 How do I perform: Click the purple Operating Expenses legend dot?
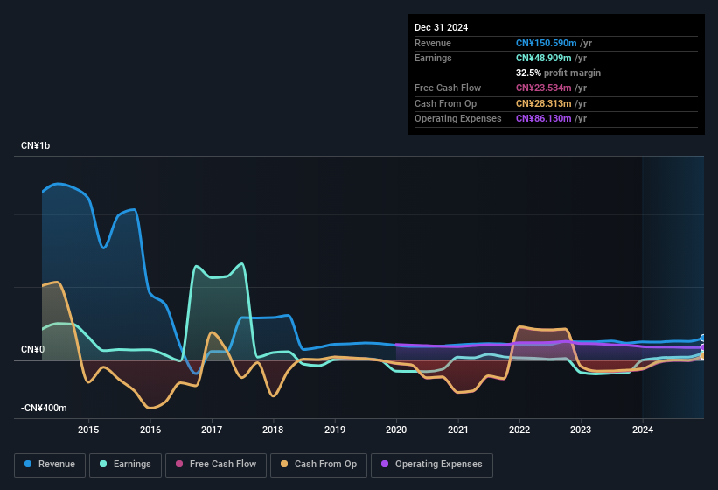(385, 464)
